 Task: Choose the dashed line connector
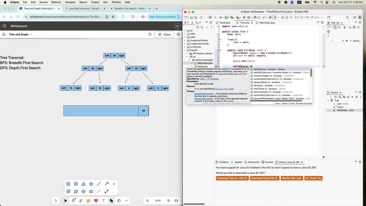point(99,191)
